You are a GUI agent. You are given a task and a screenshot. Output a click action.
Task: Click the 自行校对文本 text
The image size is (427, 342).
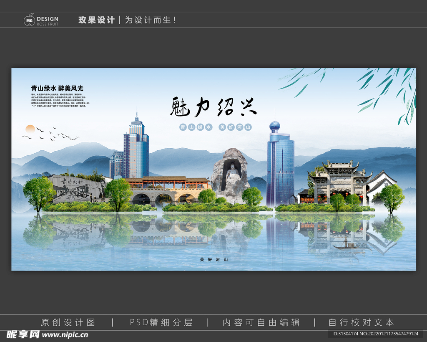click(361, 322)
